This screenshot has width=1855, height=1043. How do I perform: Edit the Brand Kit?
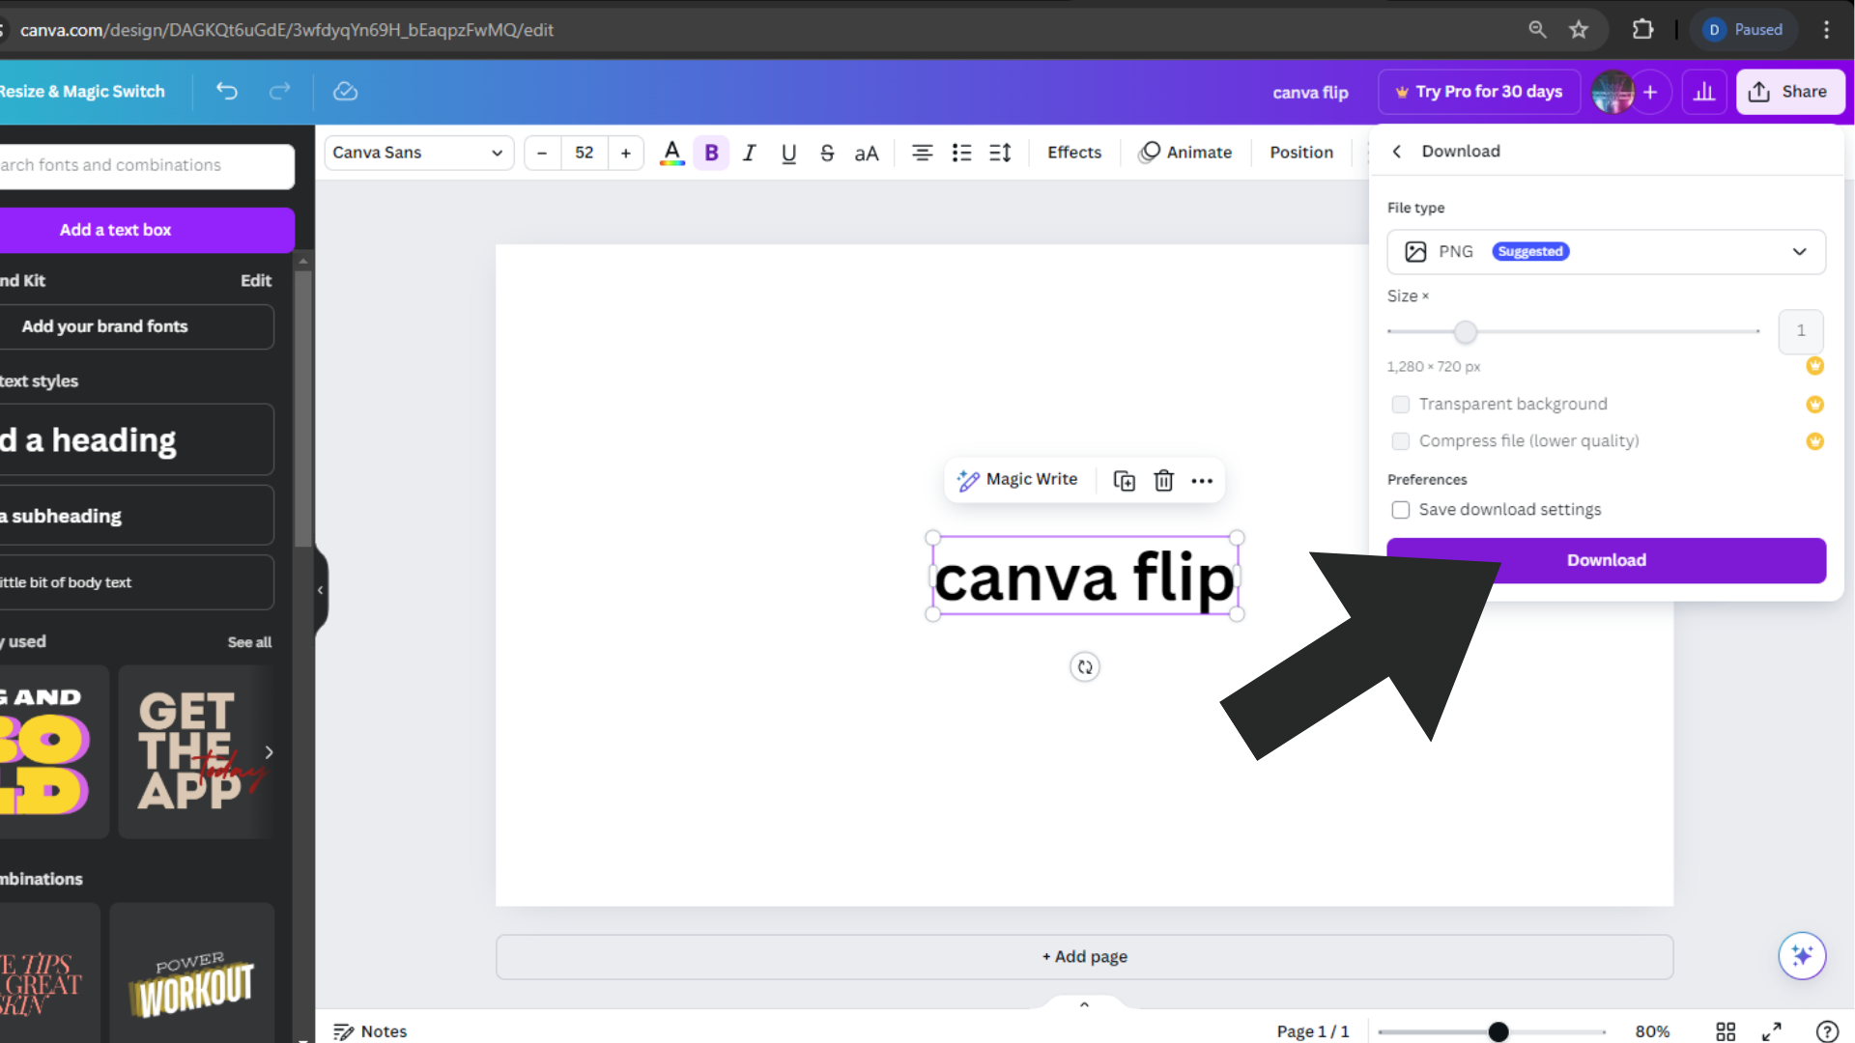coord(255,281)
